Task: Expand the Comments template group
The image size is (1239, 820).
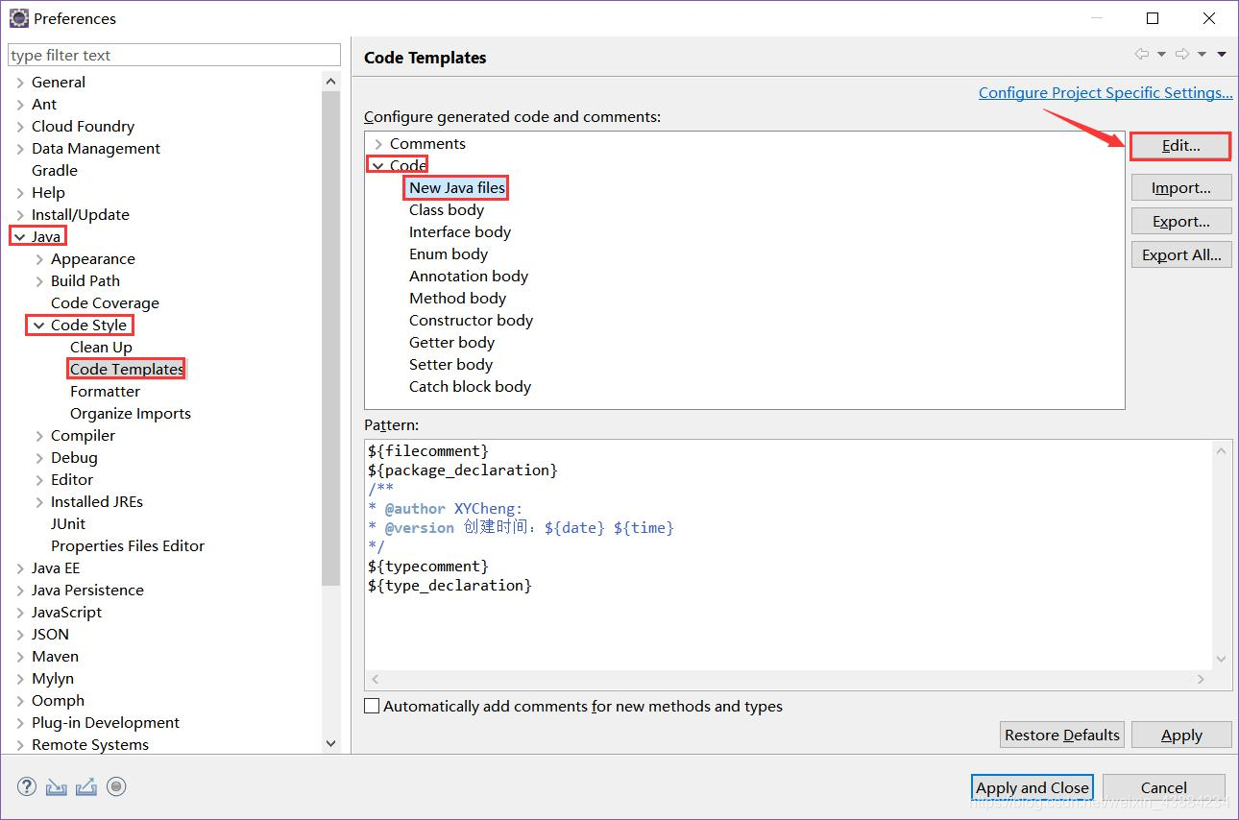Action: click(378, 144)
